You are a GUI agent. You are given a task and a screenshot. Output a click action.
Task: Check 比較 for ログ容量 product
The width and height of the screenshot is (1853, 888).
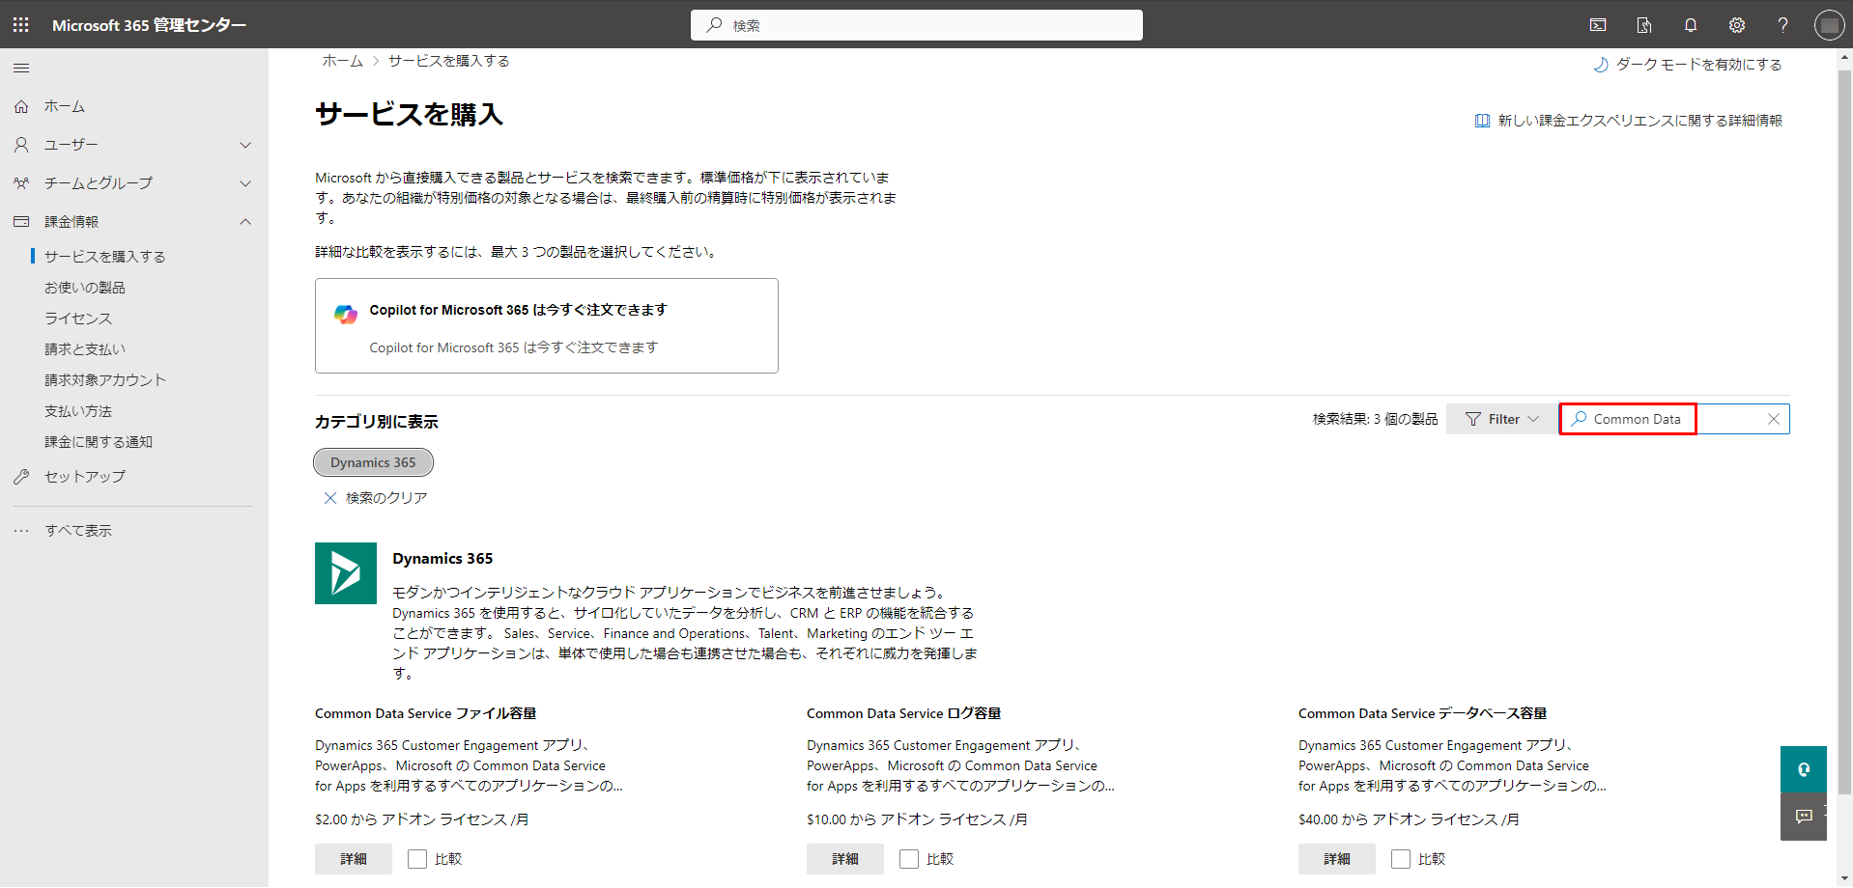[909, 859]
